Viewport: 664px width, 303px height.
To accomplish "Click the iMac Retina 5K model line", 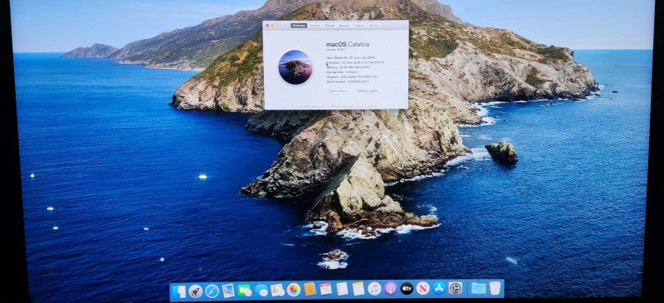I will 350,57.
